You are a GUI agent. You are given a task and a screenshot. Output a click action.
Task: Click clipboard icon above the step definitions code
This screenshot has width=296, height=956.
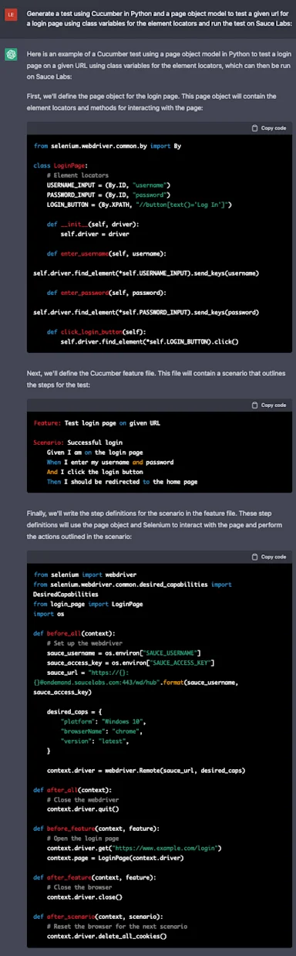(x=255, y=556)
